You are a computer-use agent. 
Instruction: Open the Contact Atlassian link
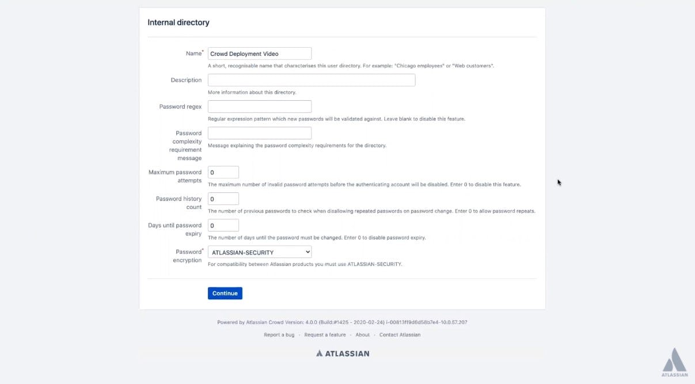[400, 334]
